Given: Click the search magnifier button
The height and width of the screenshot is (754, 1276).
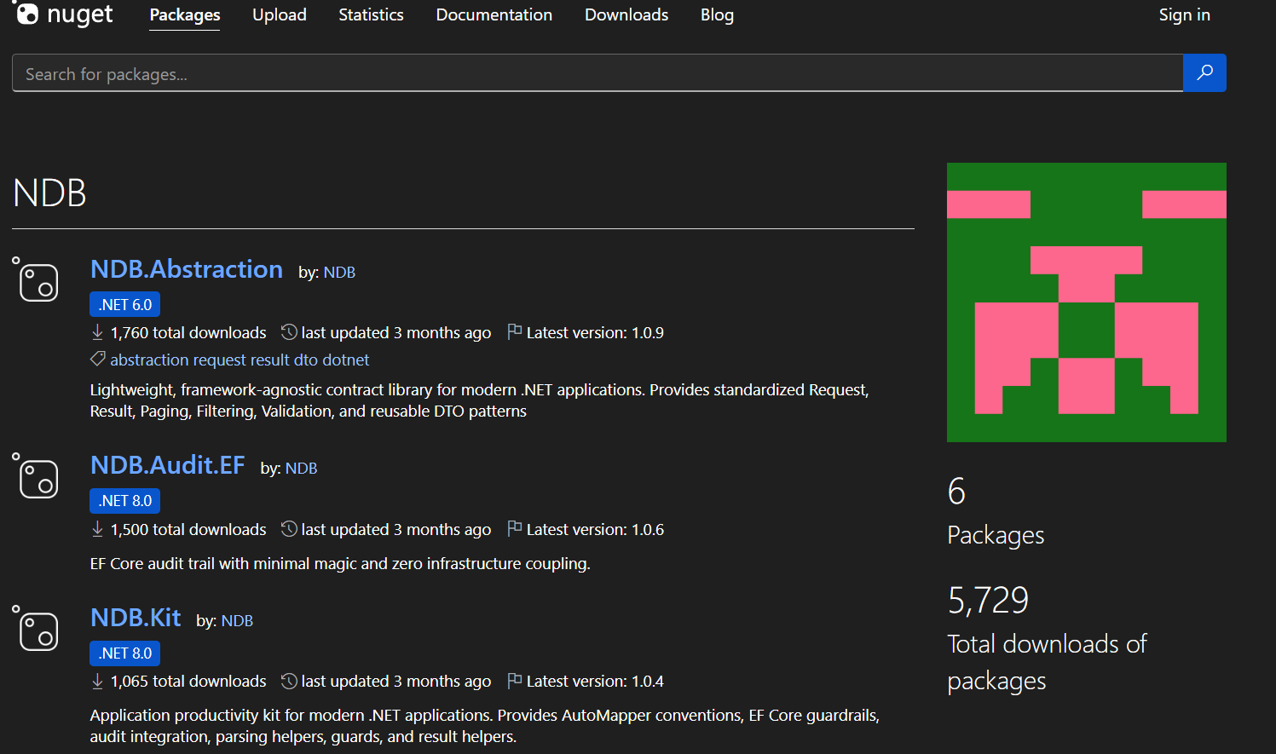Looking at the screenshot, I should (x=1204, y=72).
